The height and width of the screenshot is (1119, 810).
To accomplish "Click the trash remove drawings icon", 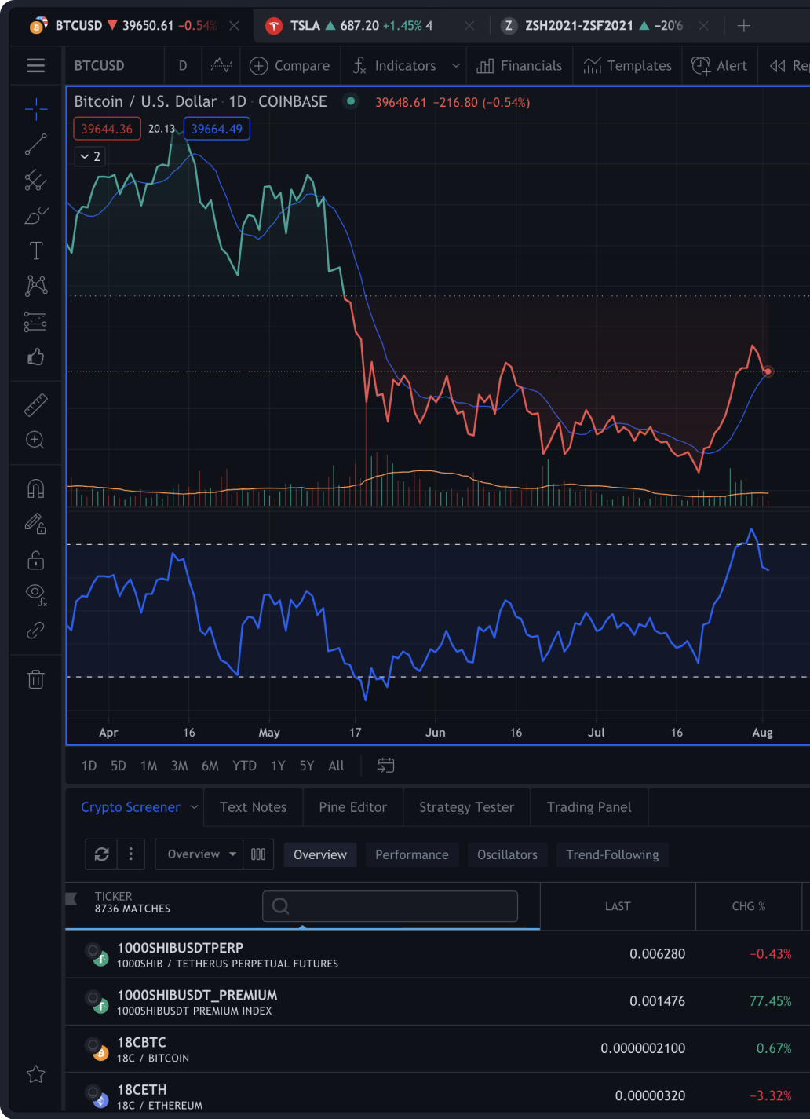I will pyautogui.click(x=35, y=679).
